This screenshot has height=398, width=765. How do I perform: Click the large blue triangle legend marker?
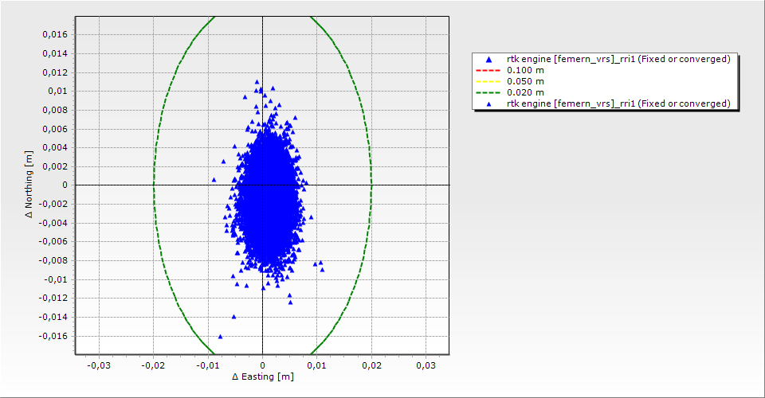tap(488, 59)
